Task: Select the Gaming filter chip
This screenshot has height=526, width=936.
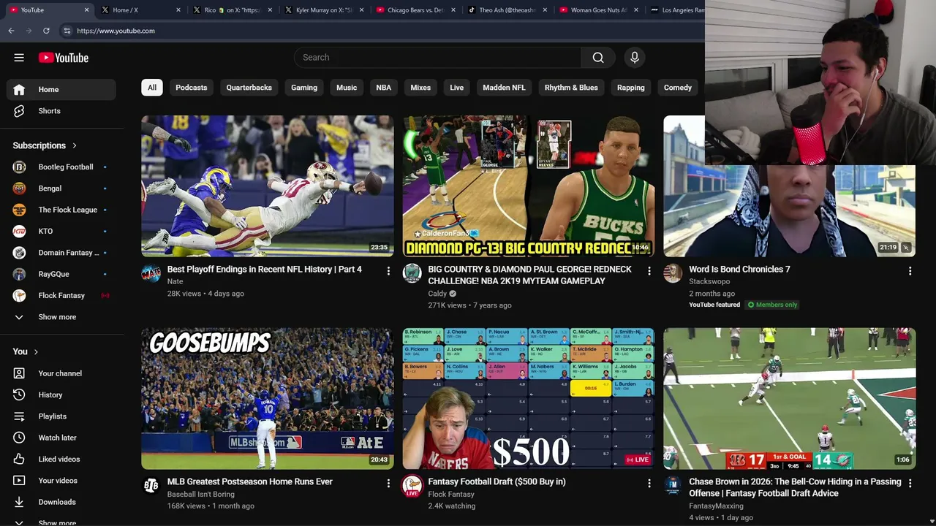Action: click(304, 88)
